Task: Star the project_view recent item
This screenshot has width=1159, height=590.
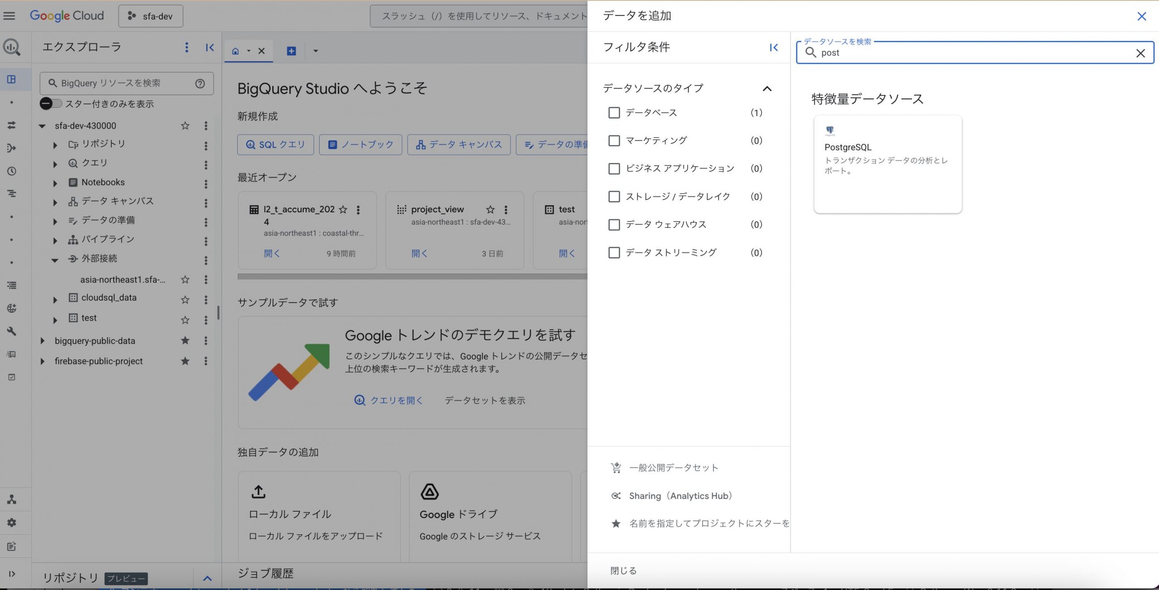Action: tap(490, 209)
